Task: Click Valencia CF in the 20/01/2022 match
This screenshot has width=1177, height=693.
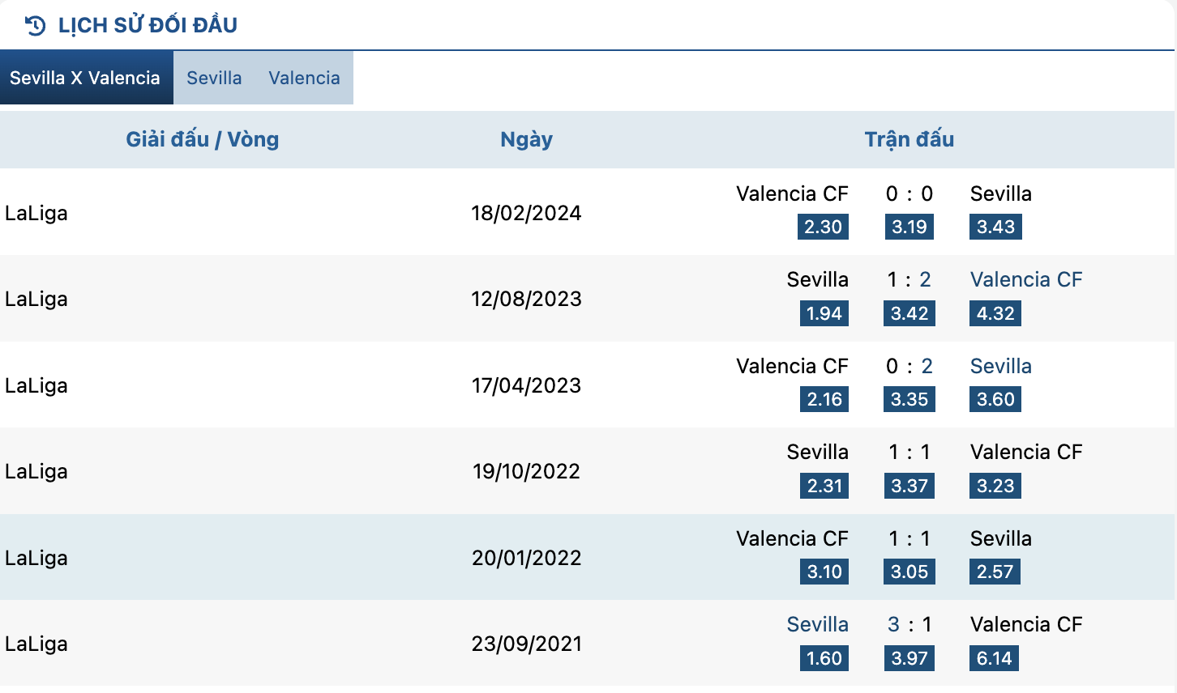Action: click(x=792, y=538)
